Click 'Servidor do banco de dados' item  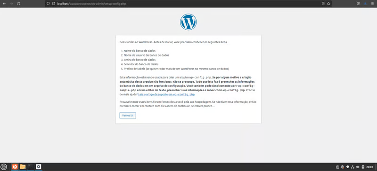141,64
